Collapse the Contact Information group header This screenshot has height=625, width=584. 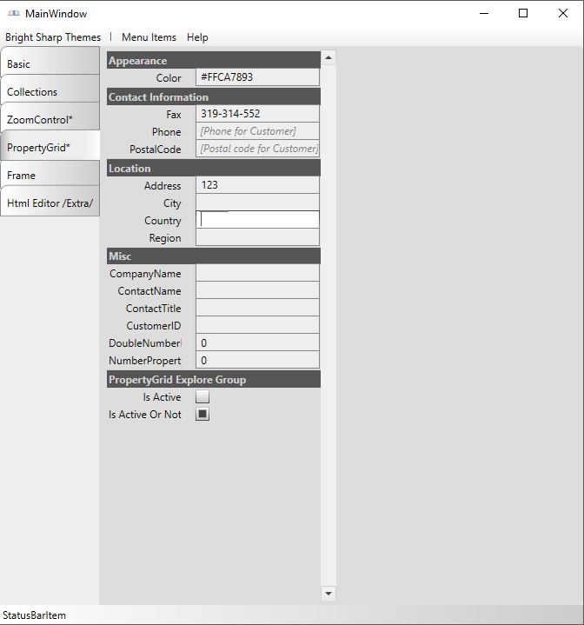coord(213,97)
